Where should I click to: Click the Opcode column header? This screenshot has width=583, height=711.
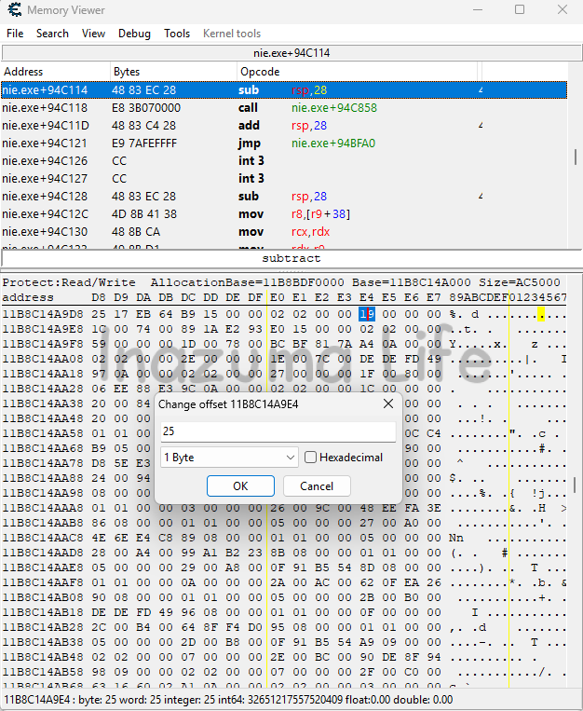(x=357, y=72)
